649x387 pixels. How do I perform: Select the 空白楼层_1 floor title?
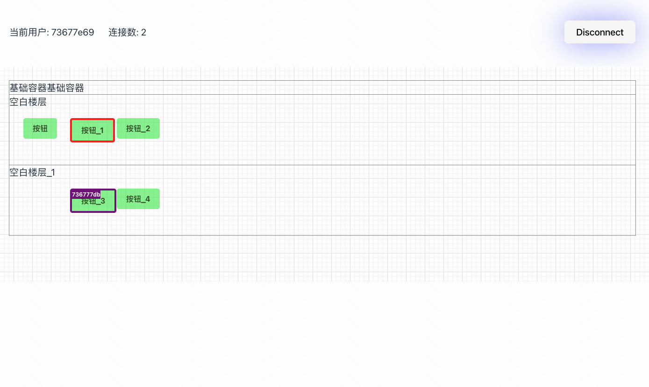[x=32, y=172]
